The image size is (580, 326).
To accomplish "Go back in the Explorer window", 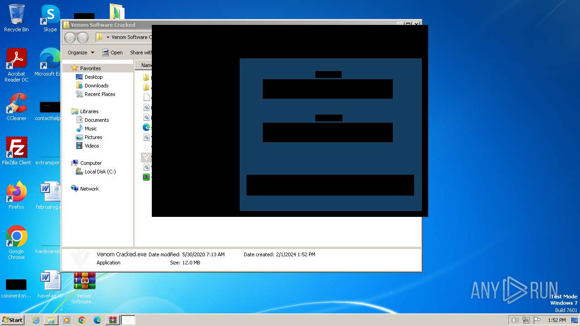I will click(70, 38).
